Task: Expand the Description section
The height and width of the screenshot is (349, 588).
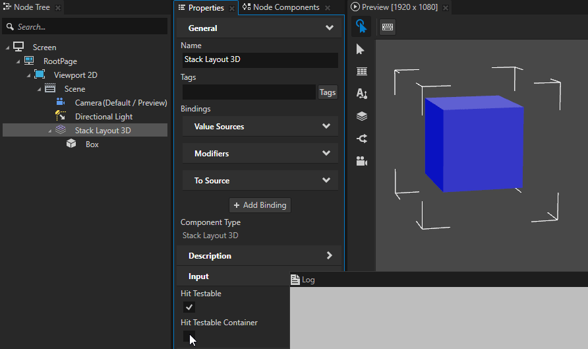Action: (x=329, y=255)
